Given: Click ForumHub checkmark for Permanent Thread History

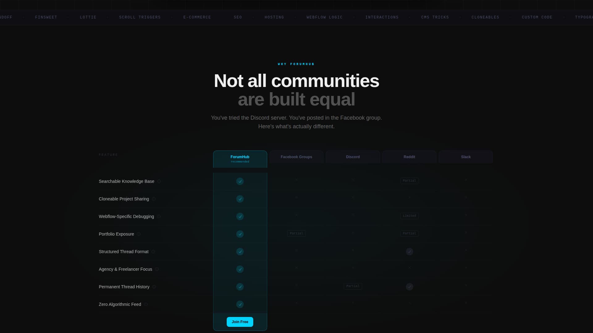Looking at the screenshot, I should (x=240, y=287).
